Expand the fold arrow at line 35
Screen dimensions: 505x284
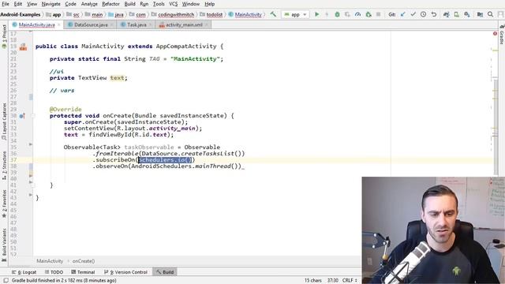(31, 144)
